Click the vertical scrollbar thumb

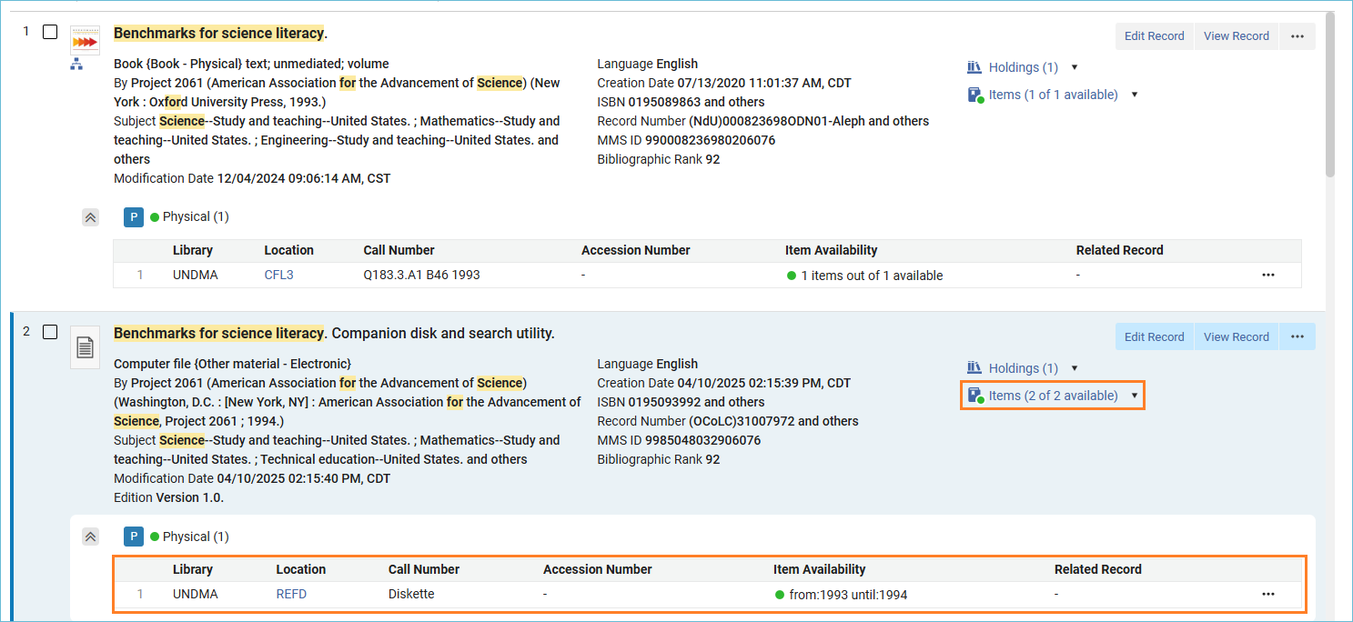[1330, 95]
